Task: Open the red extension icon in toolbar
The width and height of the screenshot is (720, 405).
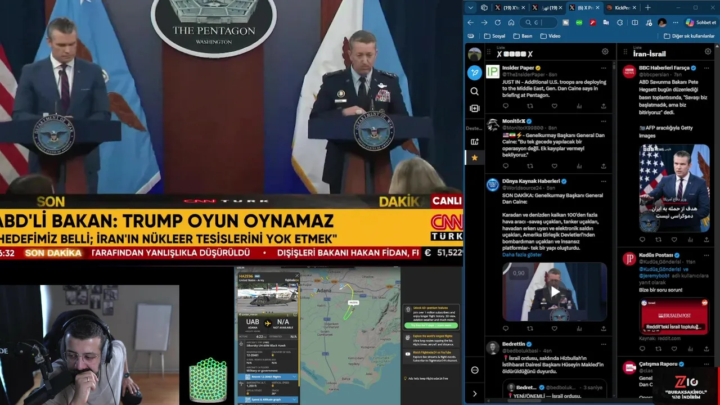Action: (x=592, y=22)
